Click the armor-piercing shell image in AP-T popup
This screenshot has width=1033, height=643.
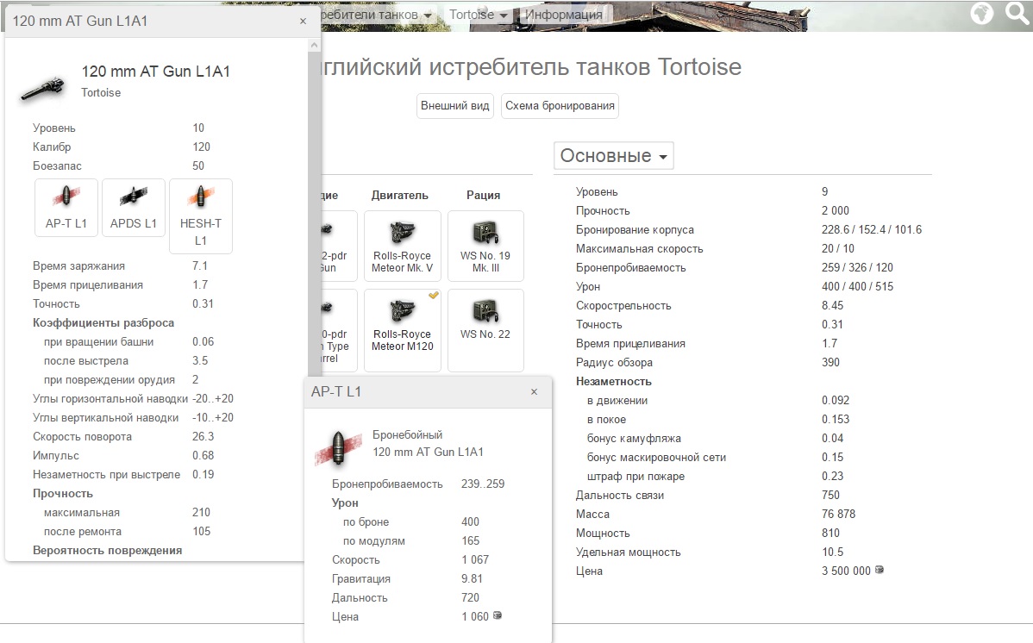pyautogui.click(x=338, y=448)
